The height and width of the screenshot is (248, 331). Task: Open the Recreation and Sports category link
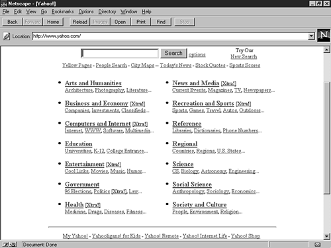coord(203,103)
